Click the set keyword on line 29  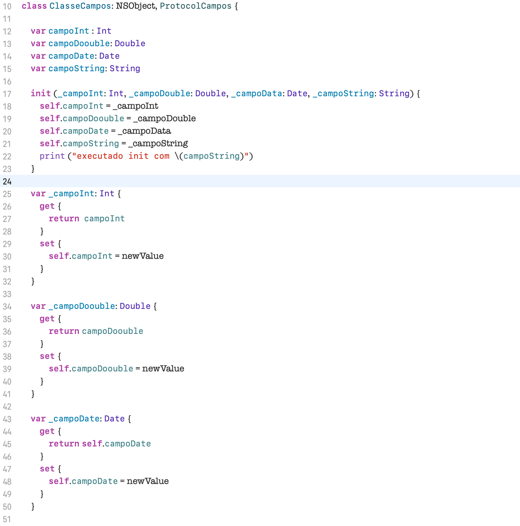click(x=47, y=244)
